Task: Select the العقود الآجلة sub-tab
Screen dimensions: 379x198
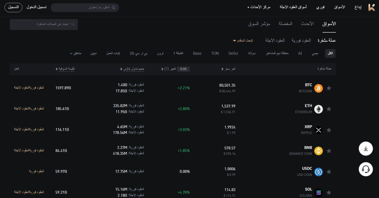Action: [x=275, y=40]
